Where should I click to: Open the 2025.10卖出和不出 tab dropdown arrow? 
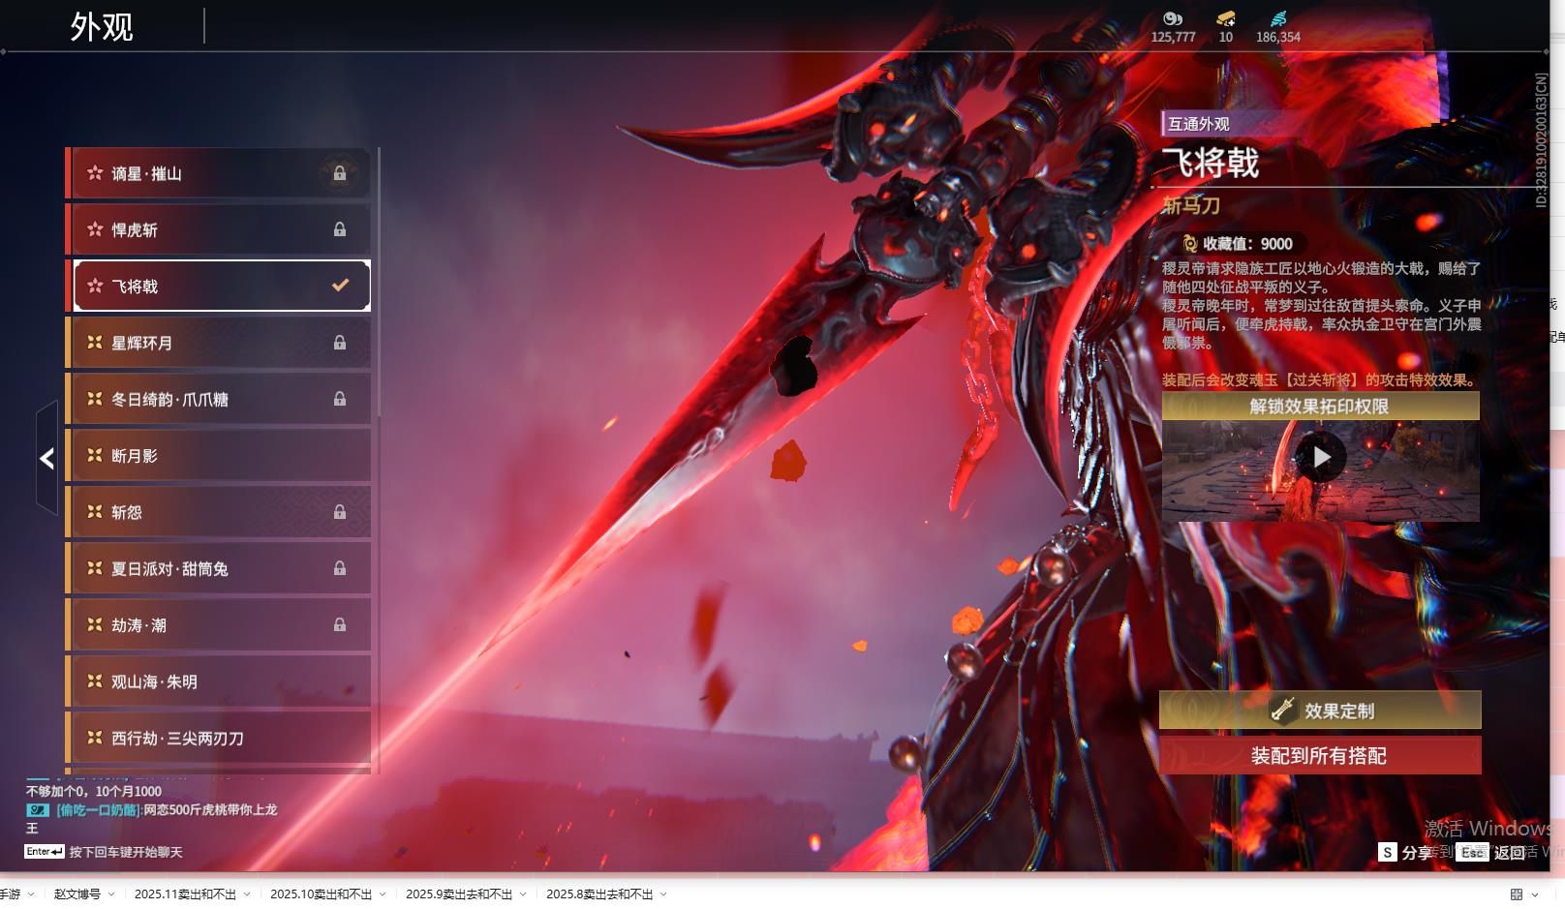[383, 894]
